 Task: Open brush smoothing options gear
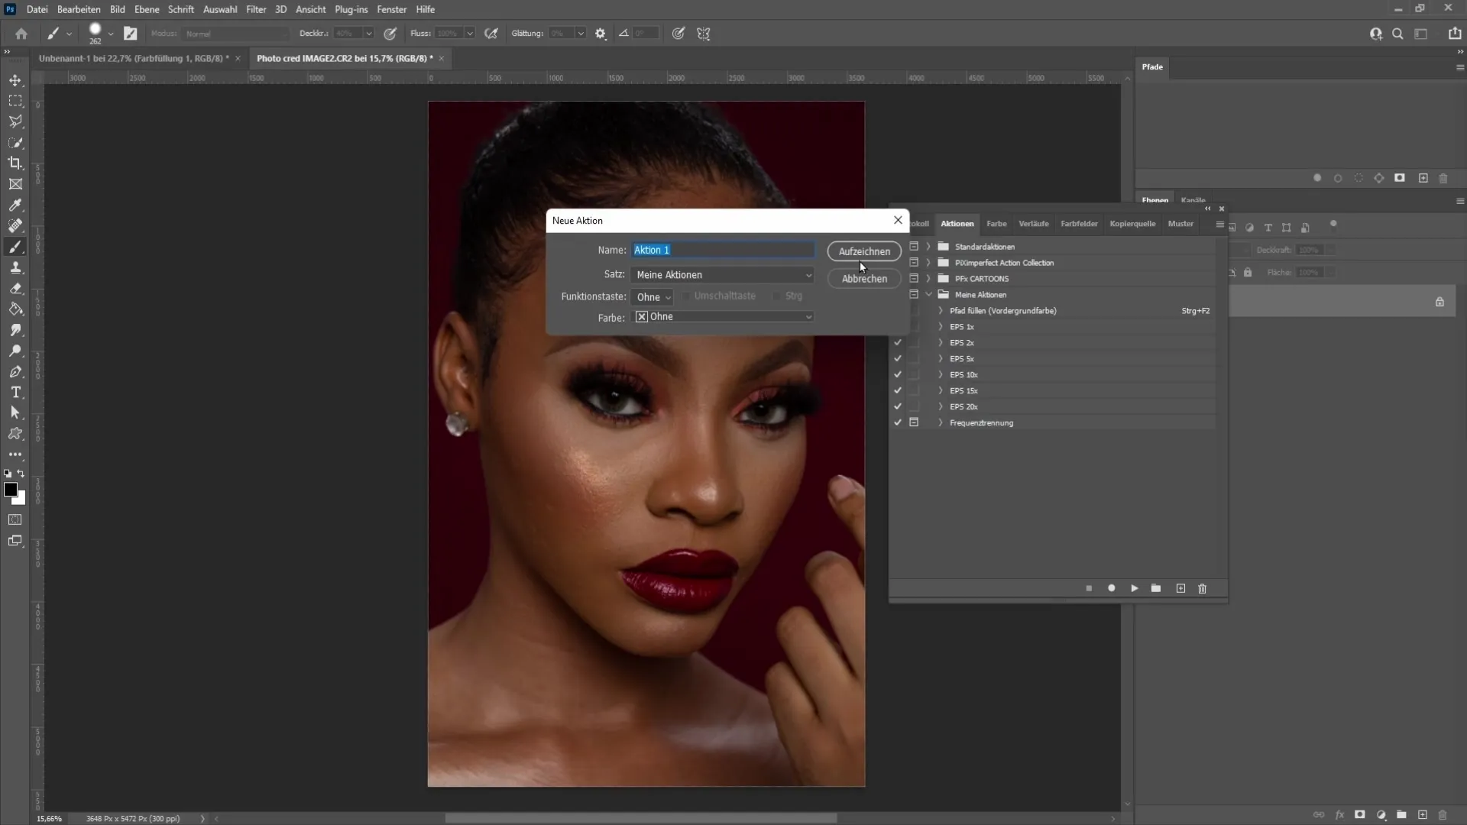click(601, 34)
